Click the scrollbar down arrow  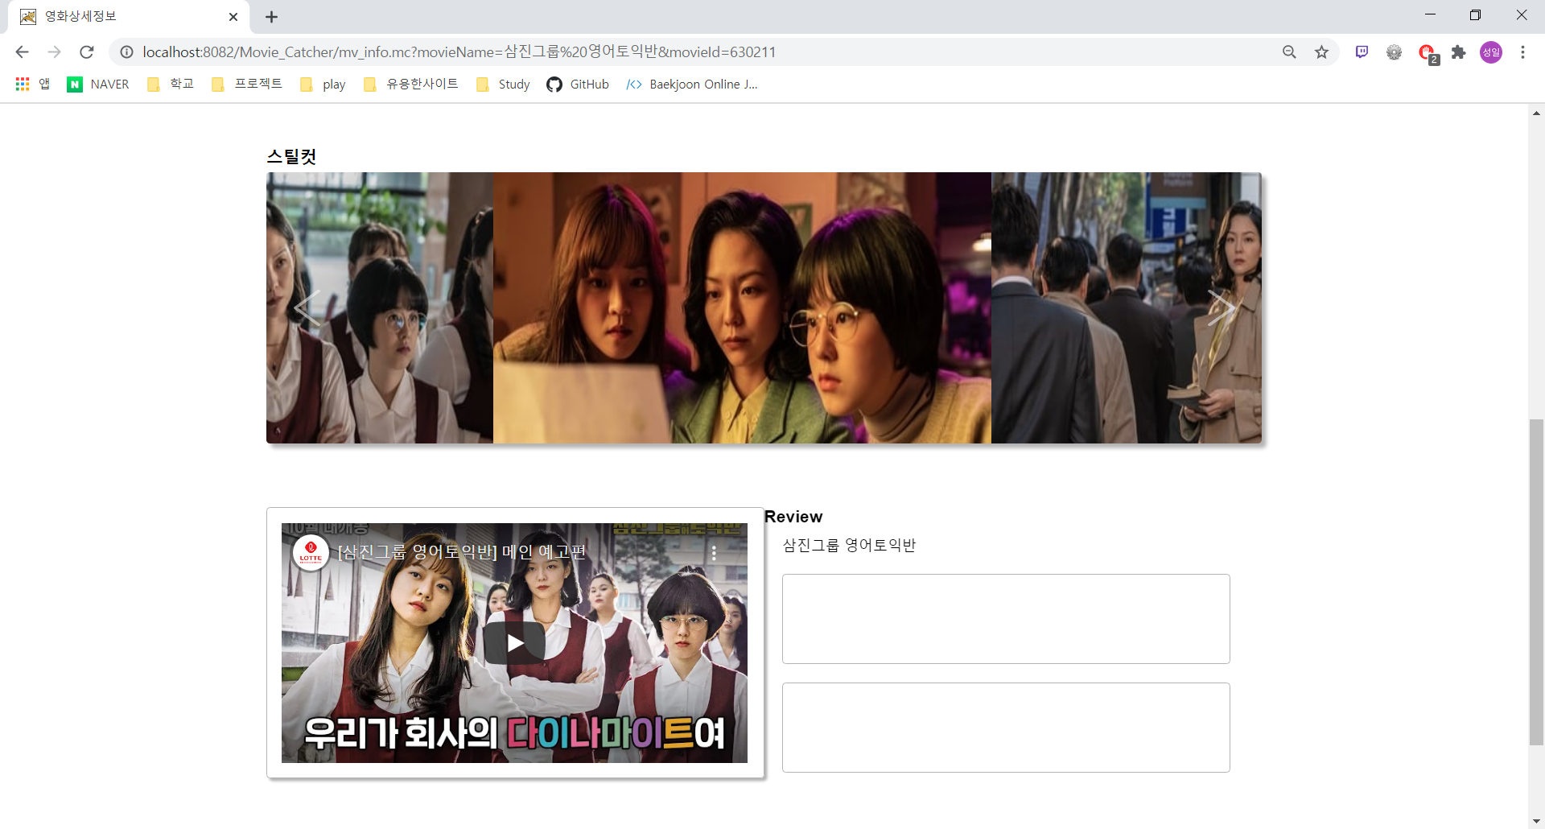click(x=1536, y=819)
